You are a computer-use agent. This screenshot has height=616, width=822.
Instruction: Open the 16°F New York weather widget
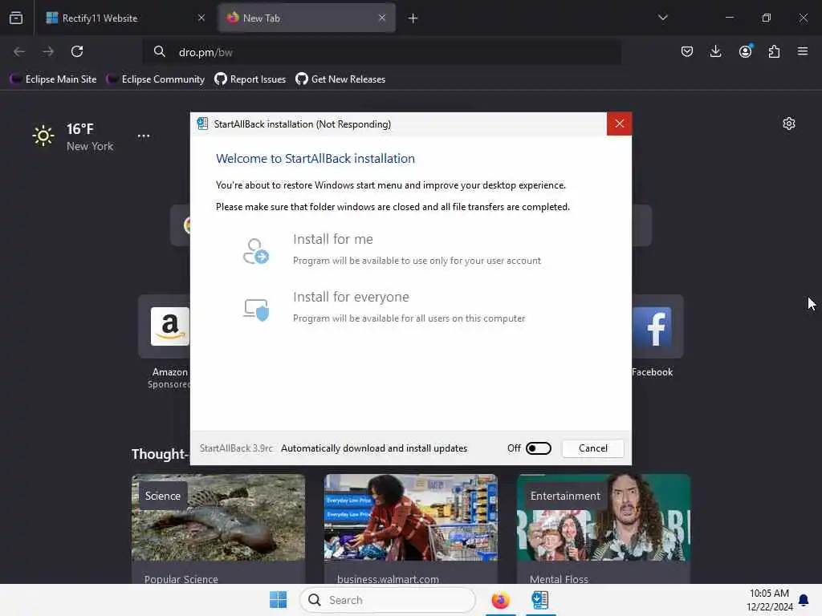click(x=73, y=136)
